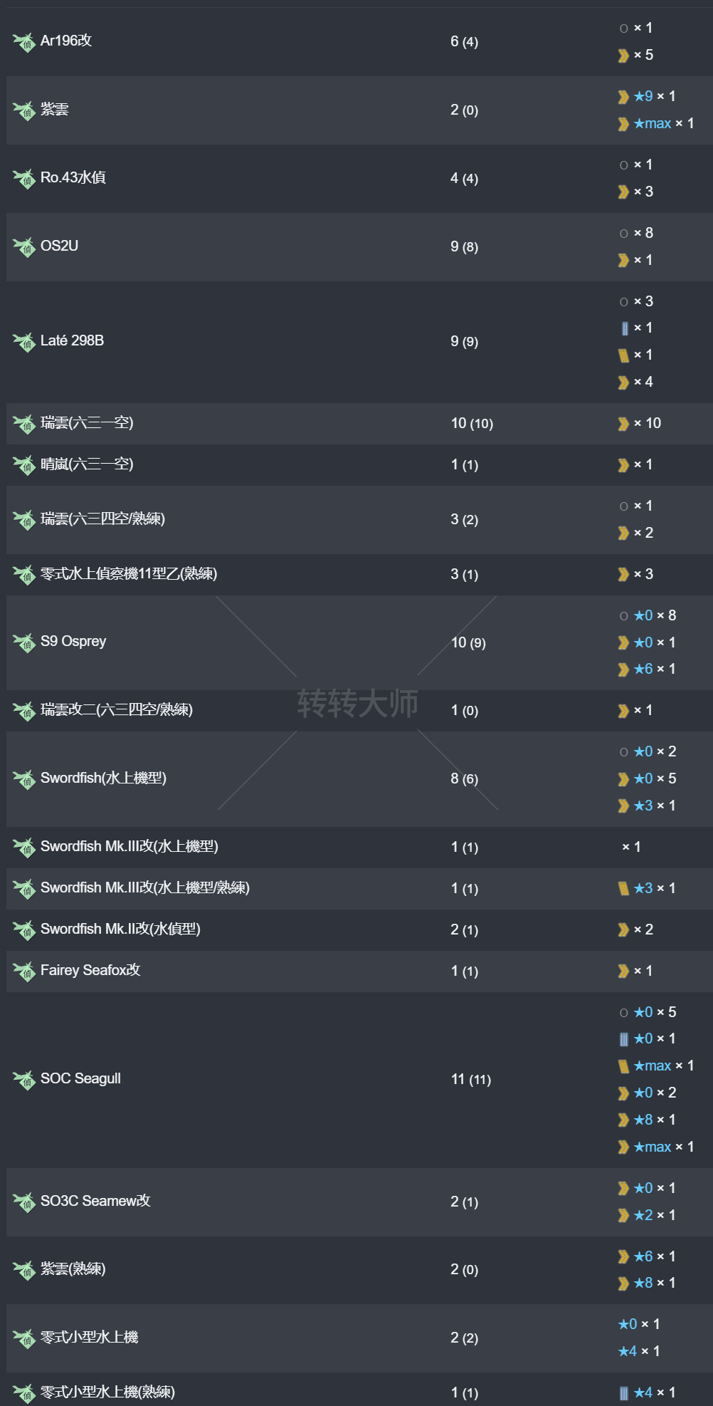Viewport: 713px width, 1406px height.
Task: Select the 晴嵐(六三一空) equipment name
Action: point(87,464)
